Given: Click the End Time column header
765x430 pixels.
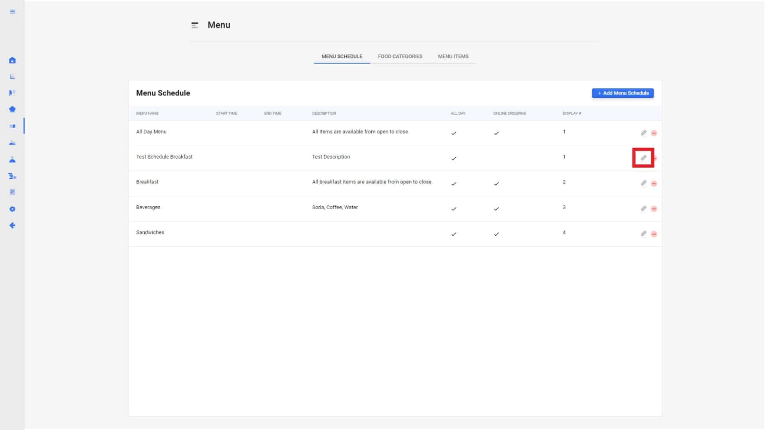Looking at the screenshot, I should tap(273, 113).
